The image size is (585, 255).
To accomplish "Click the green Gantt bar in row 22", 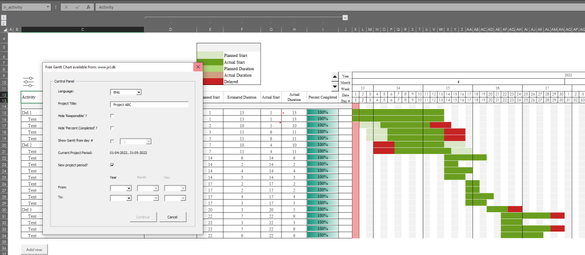I will [465, 157].
